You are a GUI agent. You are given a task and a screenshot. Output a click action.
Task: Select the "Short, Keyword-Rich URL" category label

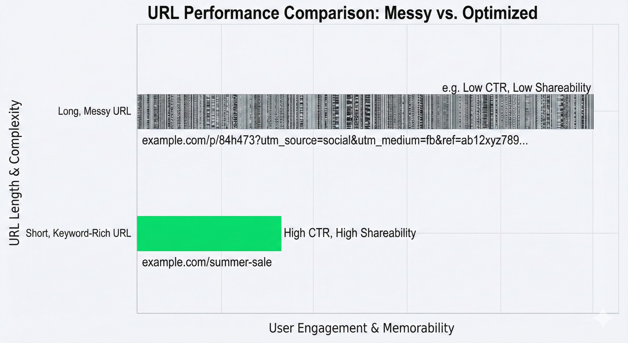click(x=78, y=233)
